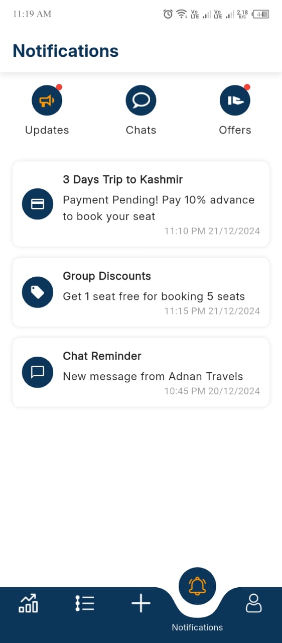Tap the price tag icon on Group Discounts

point(38,292)
